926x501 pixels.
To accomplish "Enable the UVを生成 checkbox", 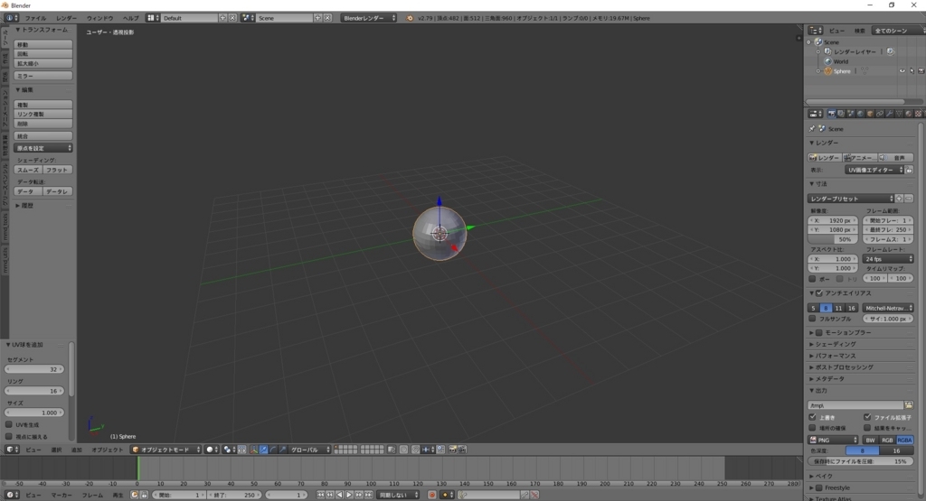I will pos(9,424).
